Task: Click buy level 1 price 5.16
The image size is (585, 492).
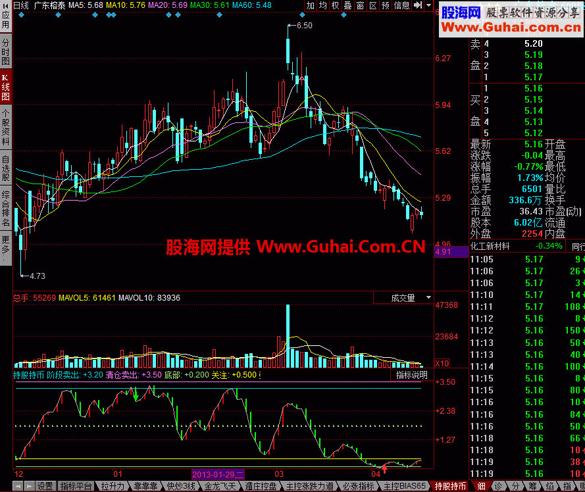Action: 534,88
